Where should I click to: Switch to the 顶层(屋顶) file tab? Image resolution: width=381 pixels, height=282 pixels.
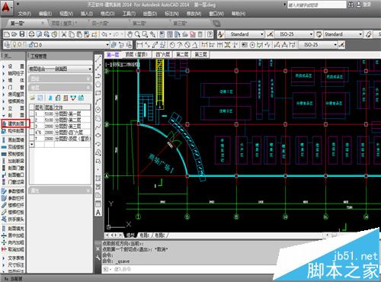click(64, 23)
